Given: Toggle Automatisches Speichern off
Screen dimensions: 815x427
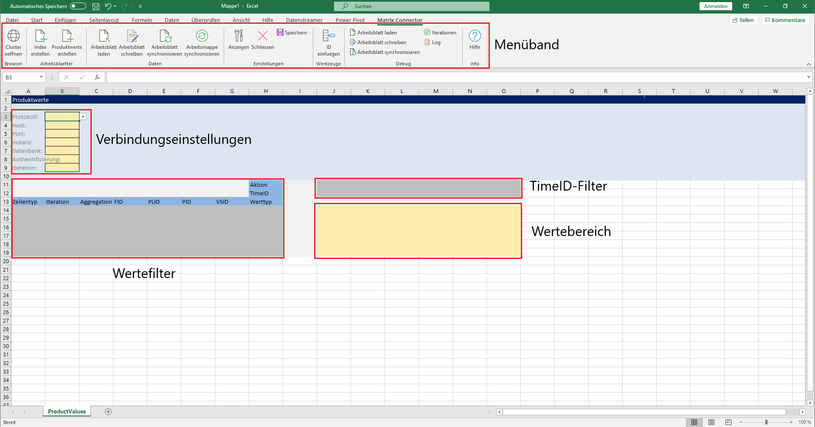Looking at the screenshot, I should [78, 6].
